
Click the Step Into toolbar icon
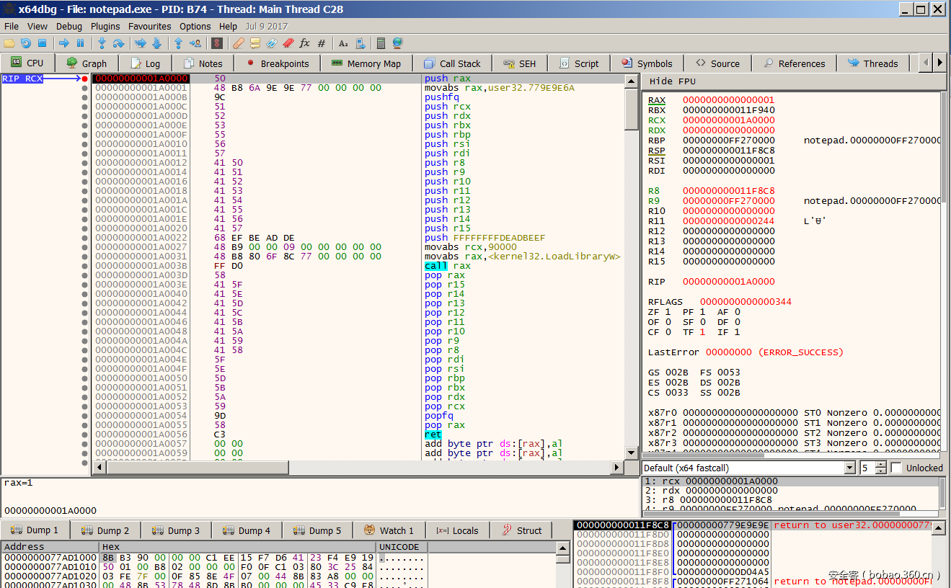102,43
